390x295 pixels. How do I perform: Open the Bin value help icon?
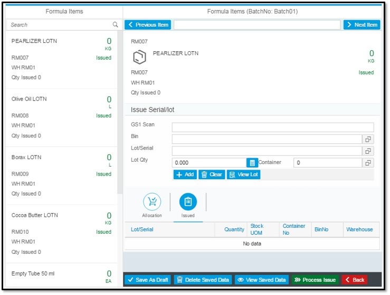(368, 139)
